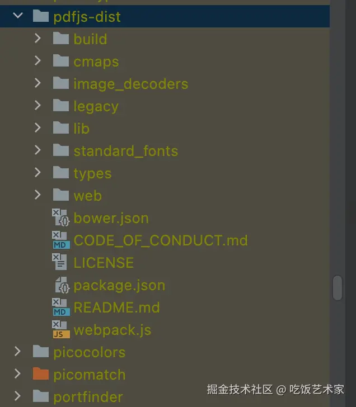
Task: Click the package.json file icon
Action: (x=62, y=285)
